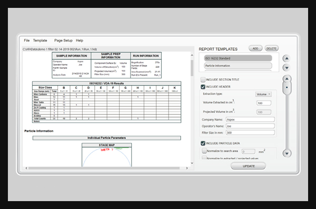Click the Normalize search area mm² field
316x209 pixels.
[248, 152]
